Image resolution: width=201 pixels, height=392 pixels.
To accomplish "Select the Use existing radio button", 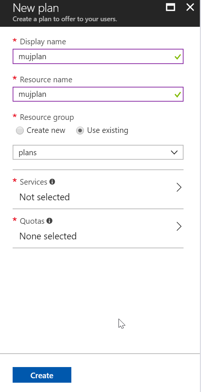I will (x=80, y=131).
